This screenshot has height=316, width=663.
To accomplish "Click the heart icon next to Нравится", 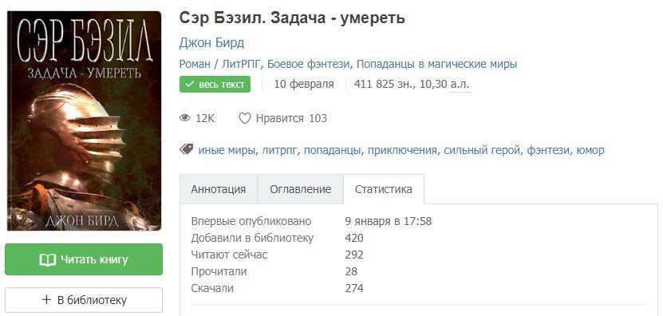I will pos(245,118).
